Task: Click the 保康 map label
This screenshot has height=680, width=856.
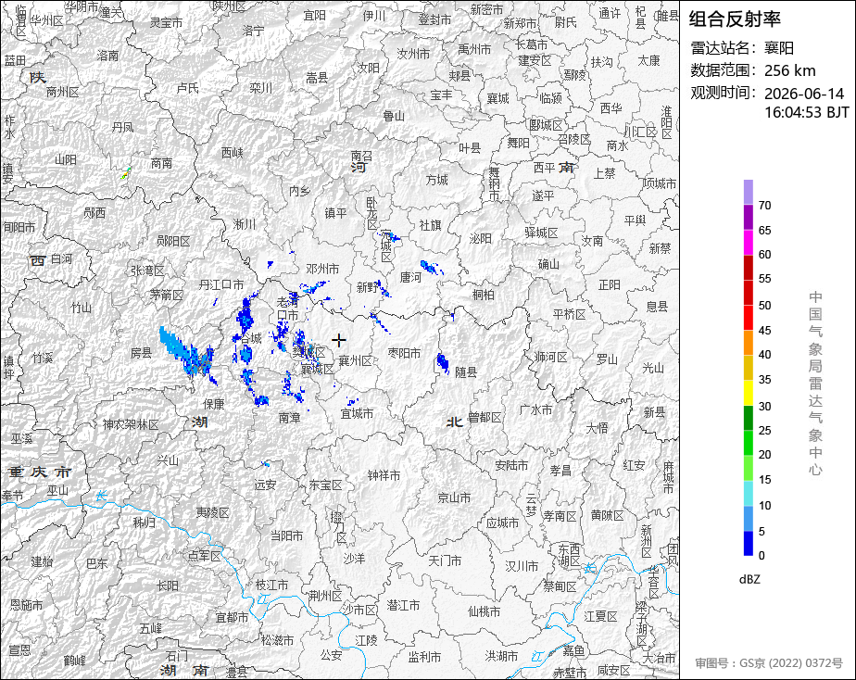Action: (x=213, y=404)
